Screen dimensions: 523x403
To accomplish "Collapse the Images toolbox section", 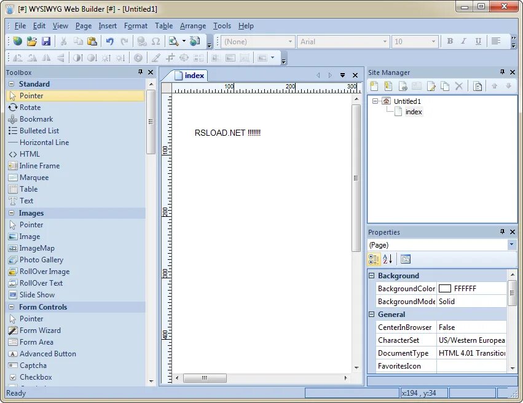I will (x=11, y=213).
